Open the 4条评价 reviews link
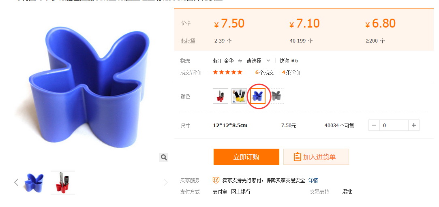Image resolution: width=439 pixels, height=207 pixels. tap(291, 73)
